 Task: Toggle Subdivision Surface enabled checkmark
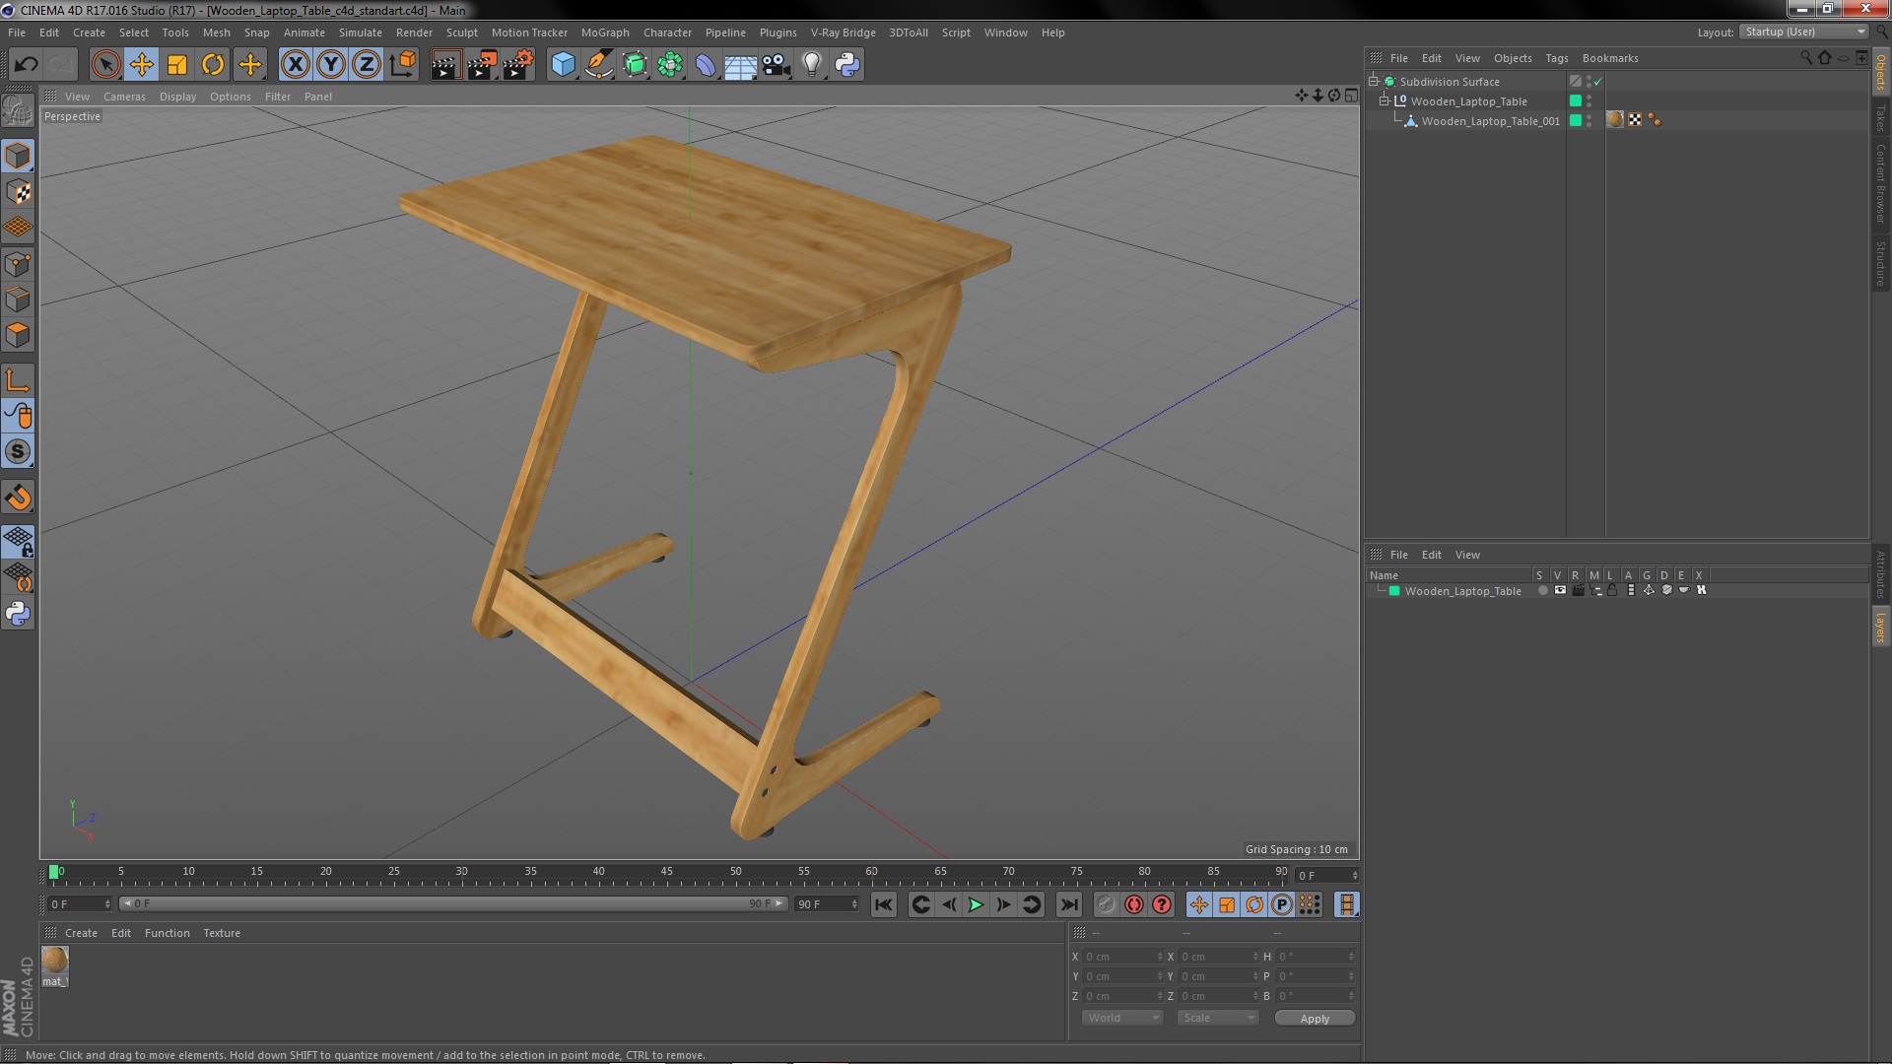(x=1598, y=82)
